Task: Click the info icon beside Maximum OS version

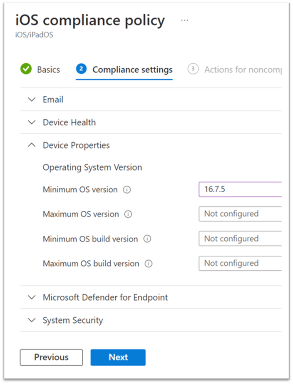Action: click(129, 214)
